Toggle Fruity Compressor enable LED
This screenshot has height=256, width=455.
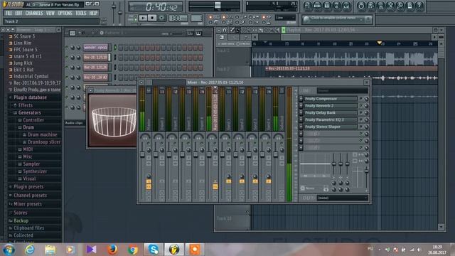pyautogui.click(x=360, y=99)
